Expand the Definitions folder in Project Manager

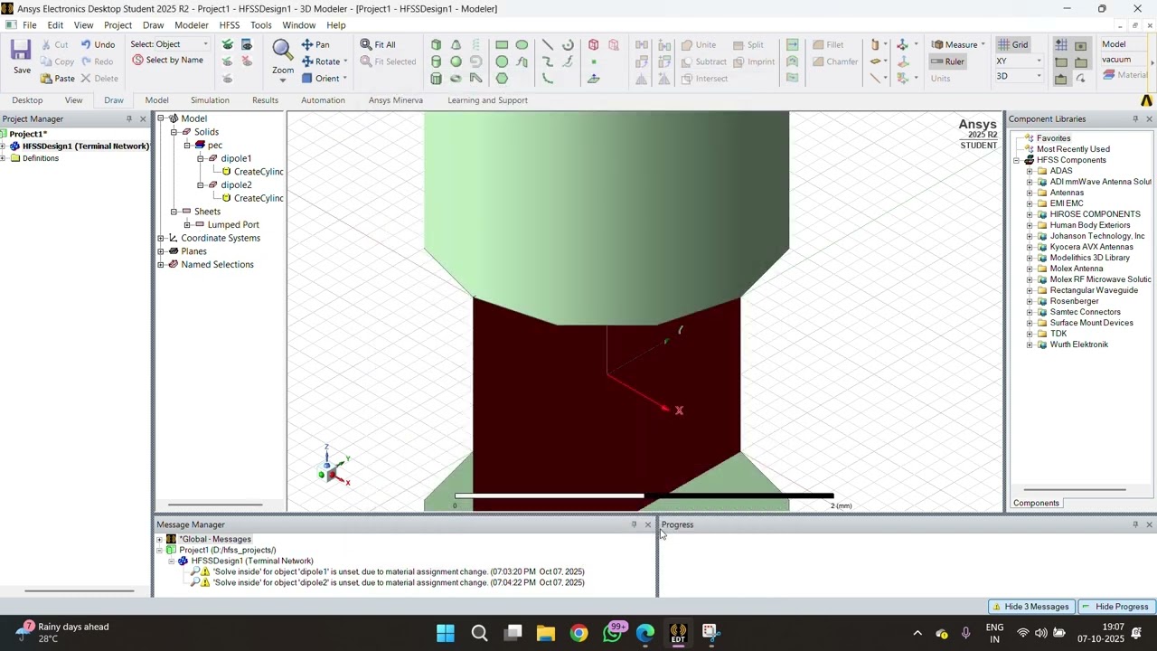4,158
